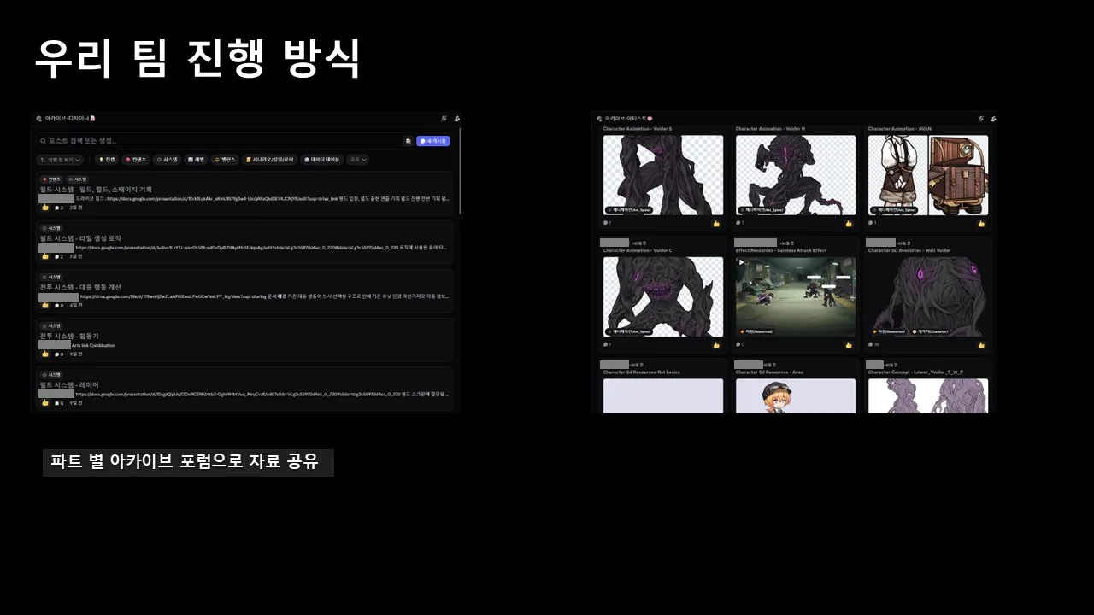
Task: Open post 월드 시스템 - 필드, 월드, 스테이지 기획
Action: click(244, 193)
